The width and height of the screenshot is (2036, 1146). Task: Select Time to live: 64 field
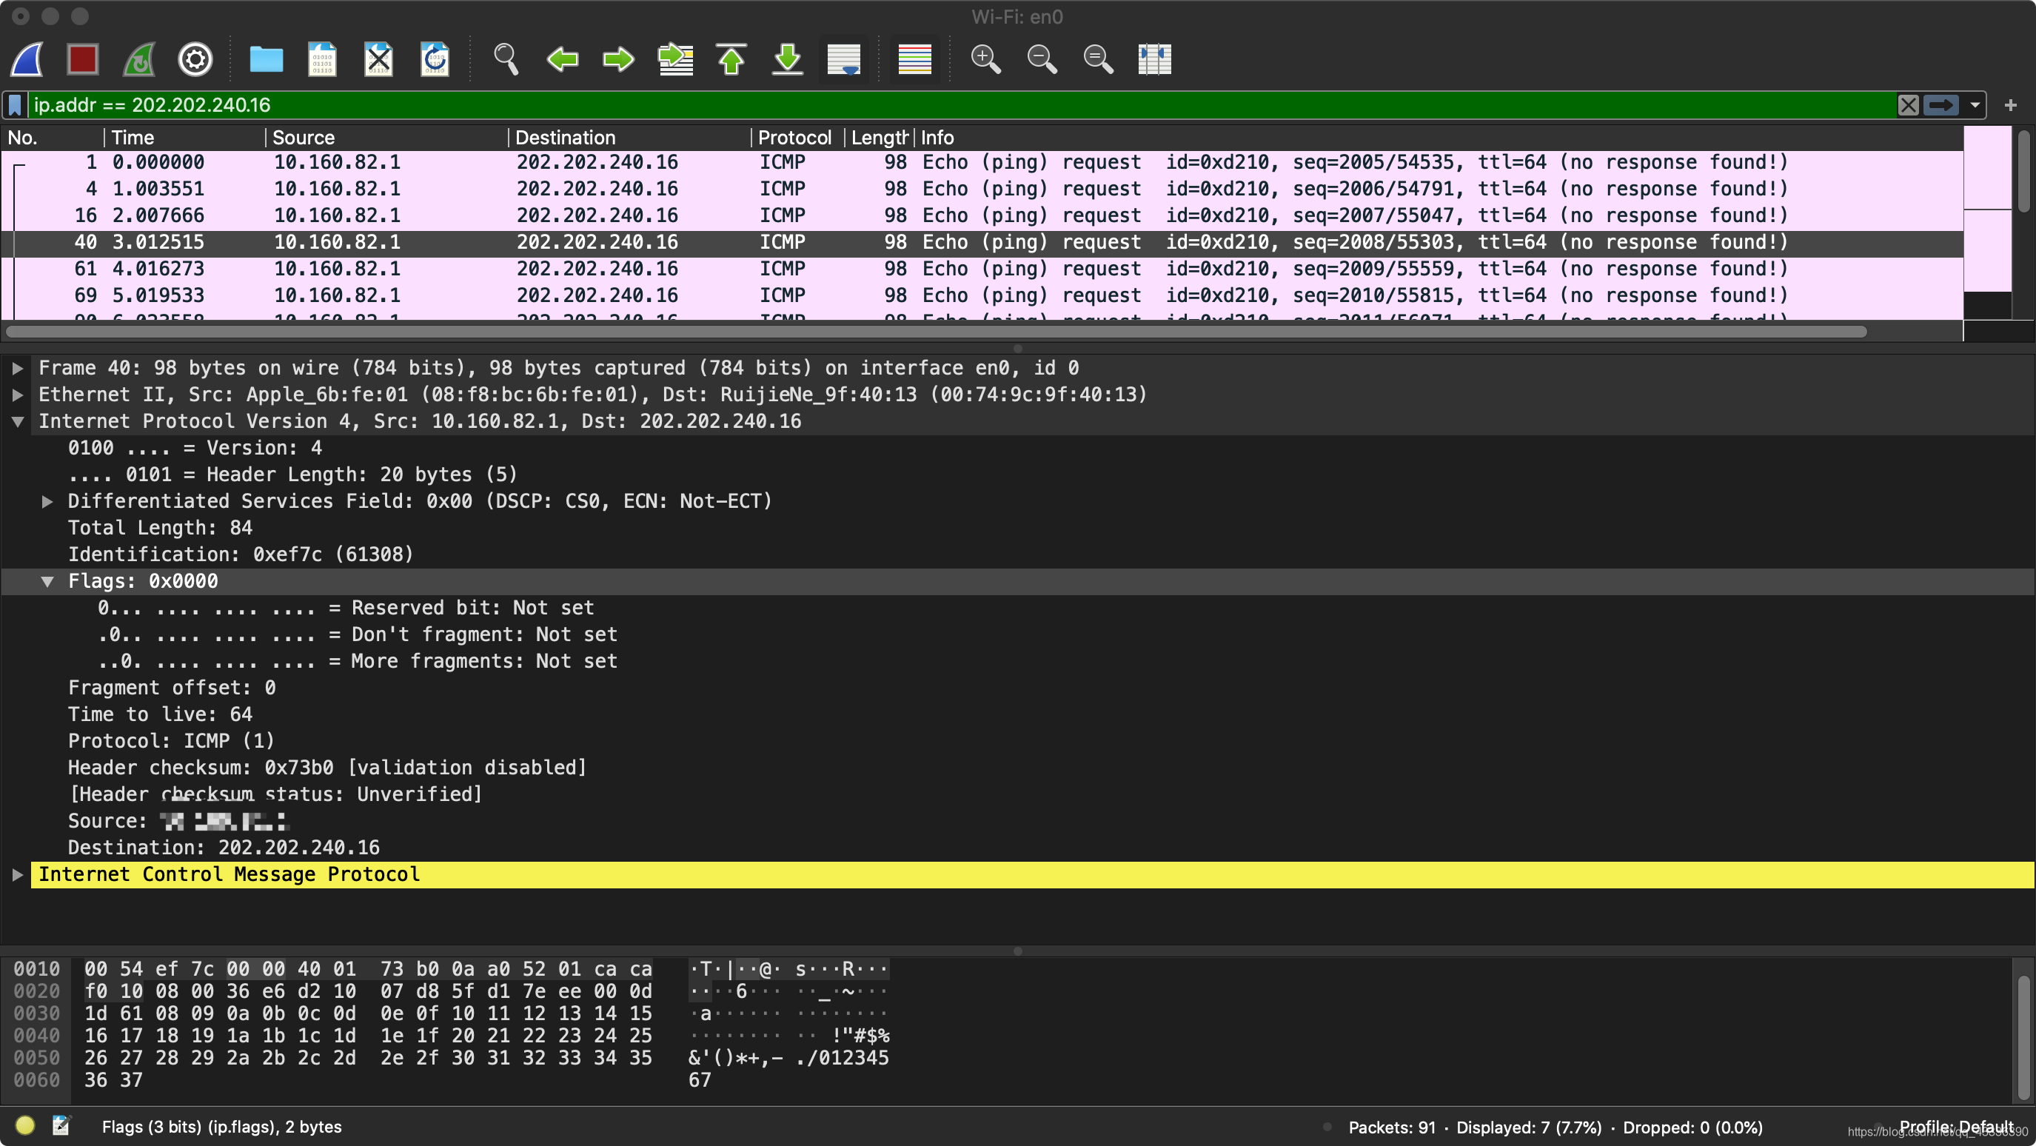160,715
